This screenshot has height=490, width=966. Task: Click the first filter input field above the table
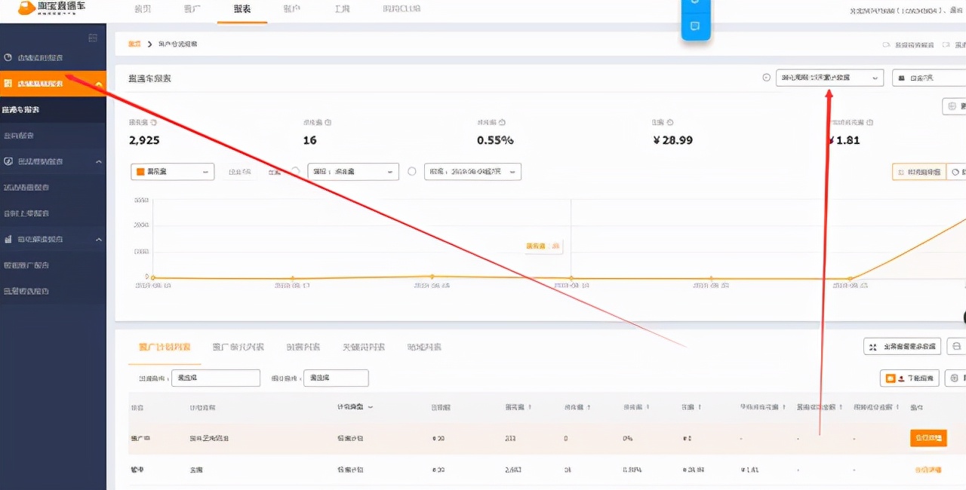(x=215, y=378)
